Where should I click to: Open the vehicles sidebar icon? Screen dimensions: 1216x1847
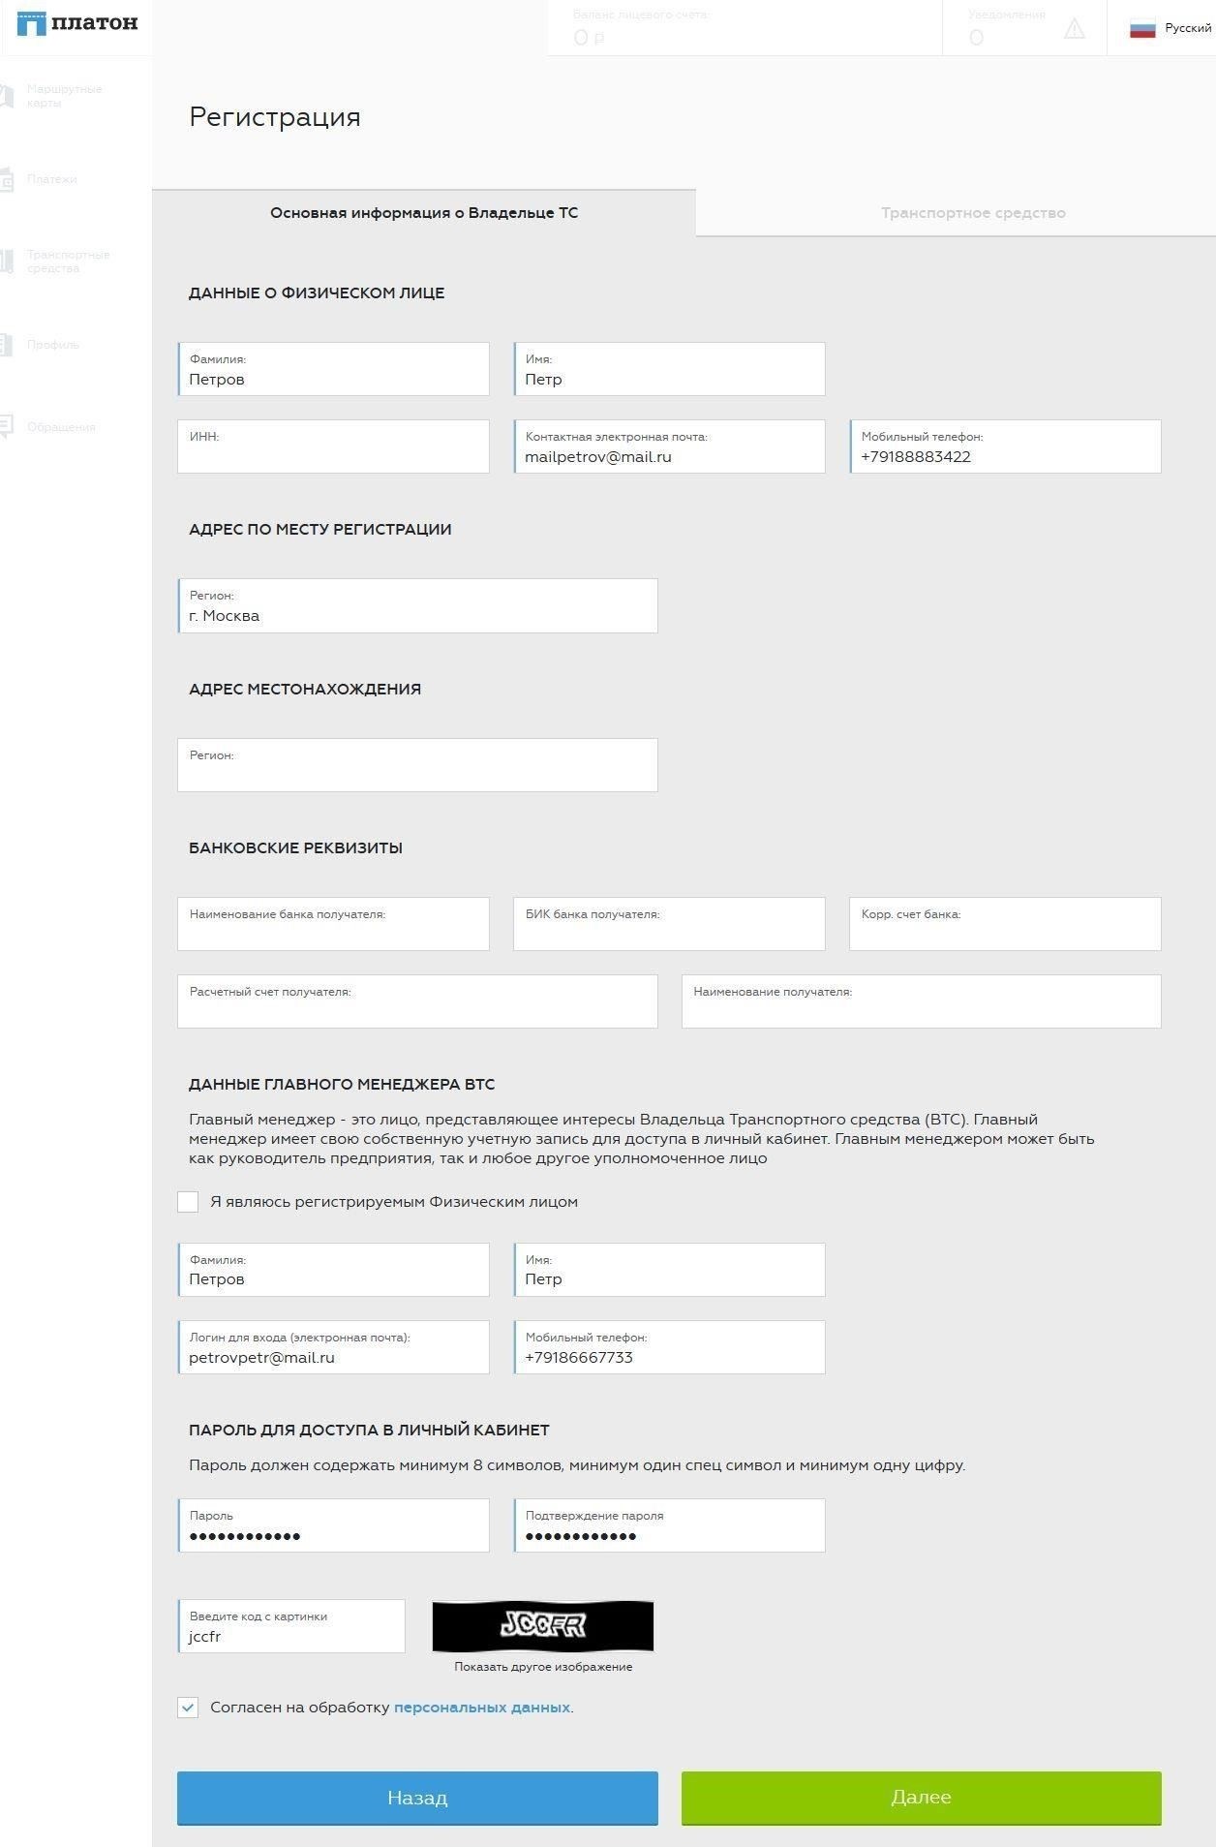click(6, 261)
